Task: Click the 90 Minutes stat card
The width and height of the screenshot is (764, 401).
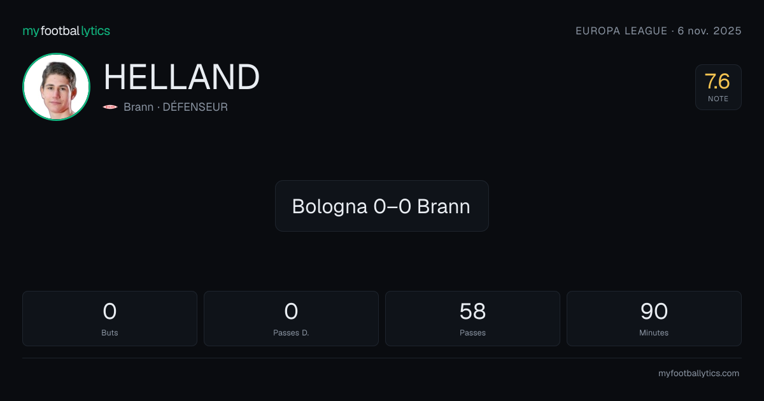Action: [654, 318]
